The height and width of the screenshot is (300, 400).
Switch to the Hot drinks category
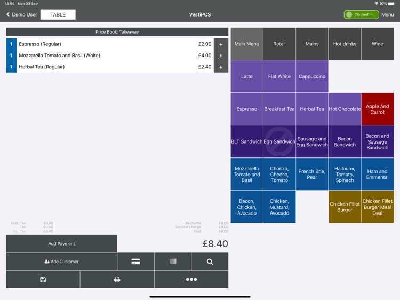pos(345,44)
